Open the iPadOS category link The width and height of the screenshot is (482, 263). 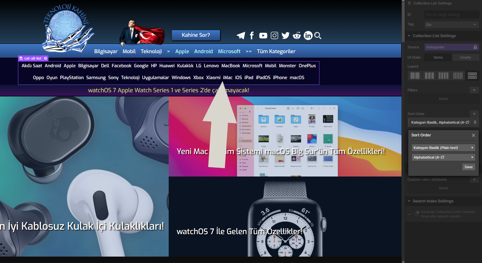(263, 78)
